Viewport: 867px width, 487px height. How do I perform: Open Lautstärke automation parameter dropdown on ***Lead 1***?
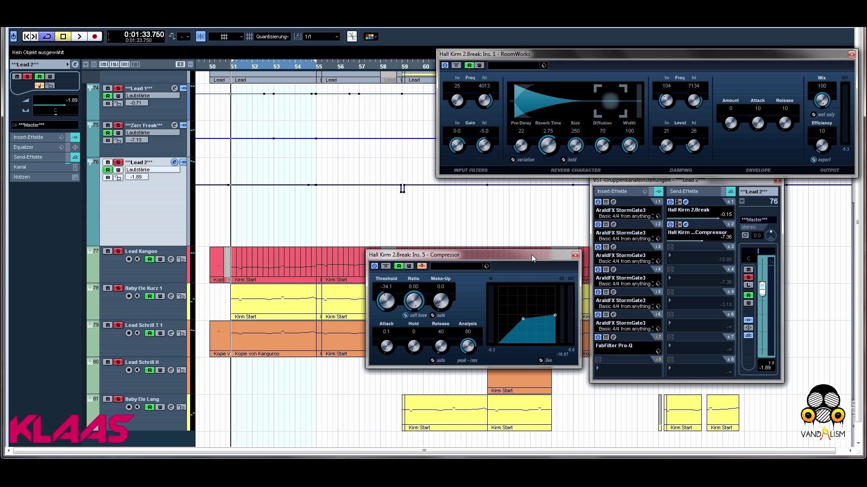point(152,96)
